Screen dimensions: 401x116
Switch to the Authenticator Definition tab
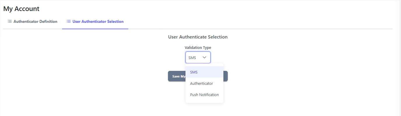pos(35,21)
